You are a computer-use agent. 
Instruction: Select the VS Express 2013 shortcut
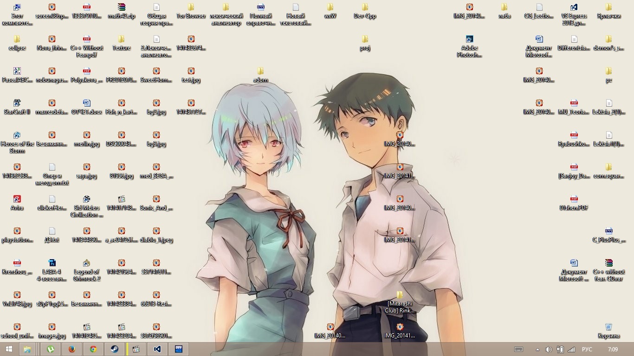click(x=574, y=14)
